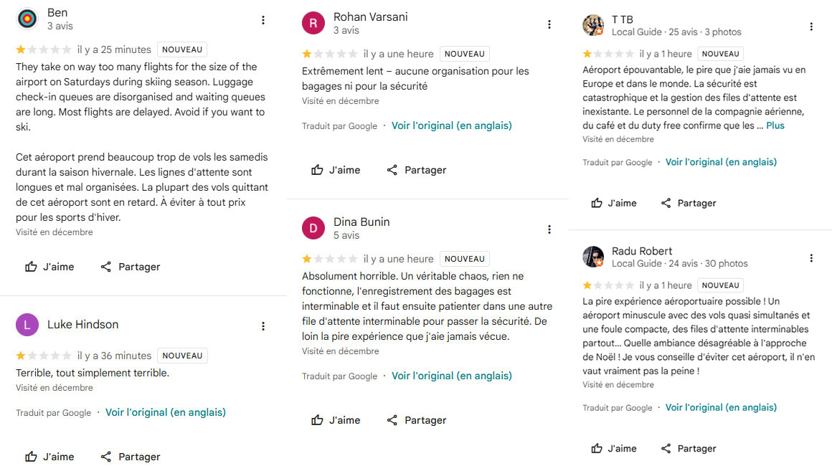Open the options menu for Radu Robert's review
The image size is (832, 471).
[811, 258]
